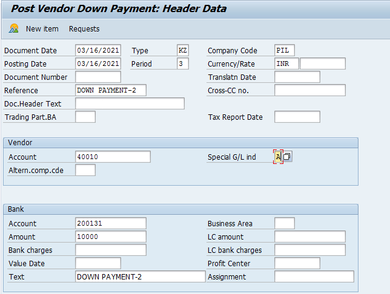Click the Currency/Rate label
Viewport: 390px width, 294px height.
(231, 64)
